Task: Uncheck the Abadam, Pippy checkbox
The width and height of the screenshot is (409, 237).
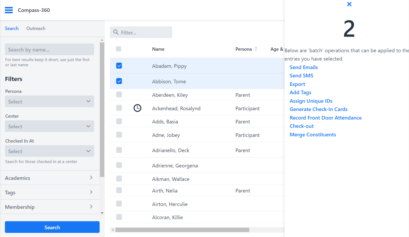Action: tap(119, 66)
